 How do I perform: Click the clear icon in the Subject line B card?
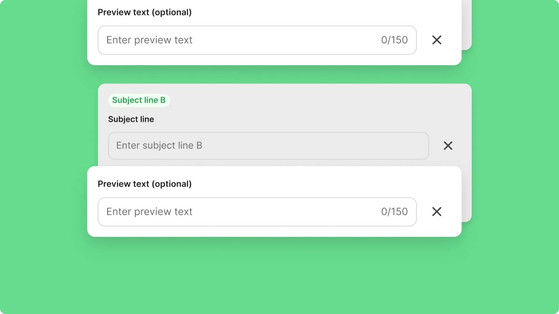point(448,146)
